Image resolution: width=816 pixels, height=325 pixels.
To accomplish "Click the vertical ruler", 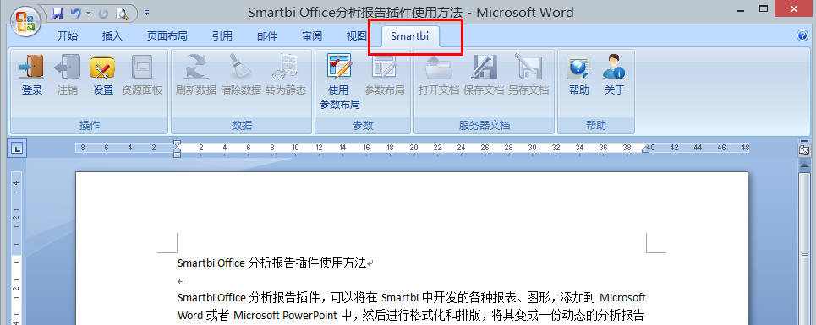I will 17,248.
